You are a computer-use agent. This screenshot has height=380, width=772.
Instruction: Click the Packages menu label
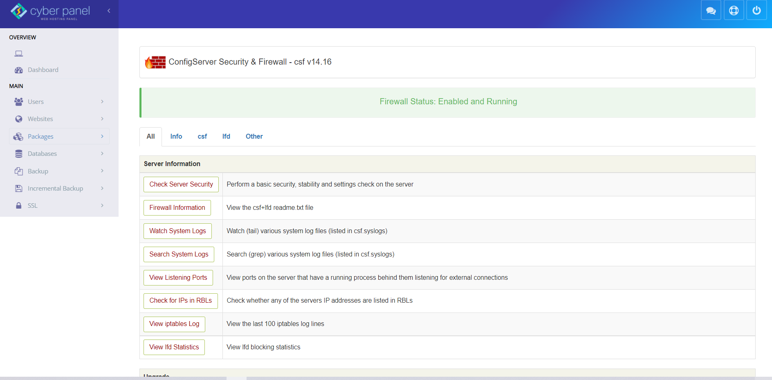40,137
